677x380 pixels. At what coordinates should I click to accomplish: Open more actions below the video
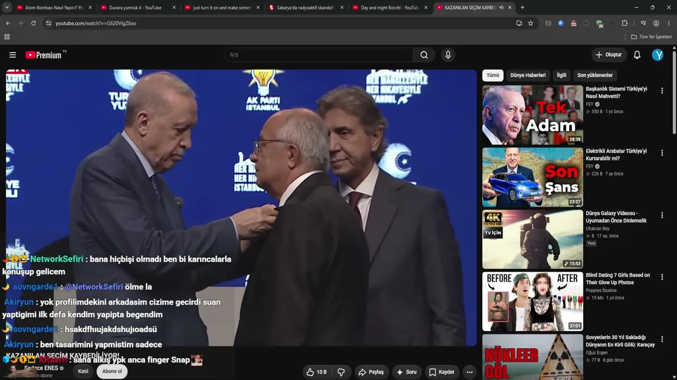[469, 372]
